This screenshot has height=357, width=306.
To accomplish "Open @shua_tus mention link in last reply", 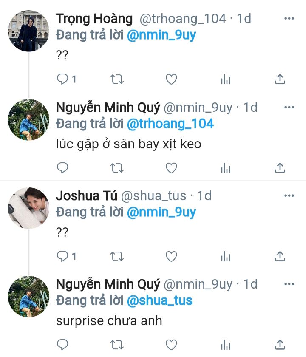I will click(159, 300).
